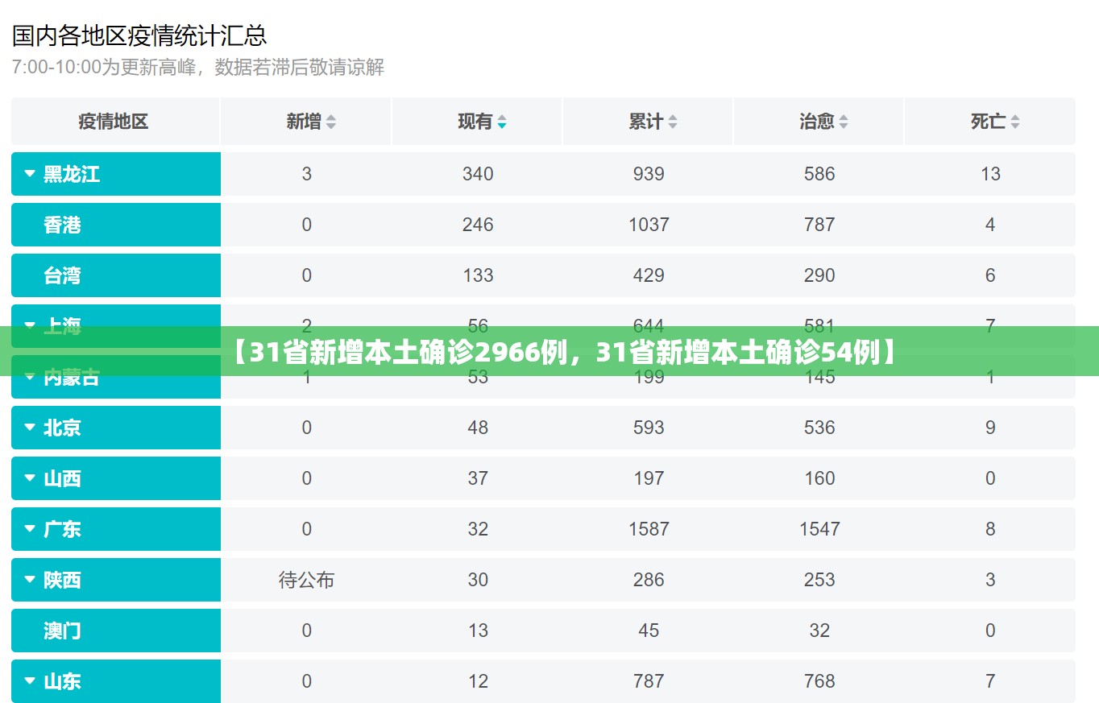Click 台湾's existing cases value 133
This screenshot has width=1099, height=703.
[478, 275]
